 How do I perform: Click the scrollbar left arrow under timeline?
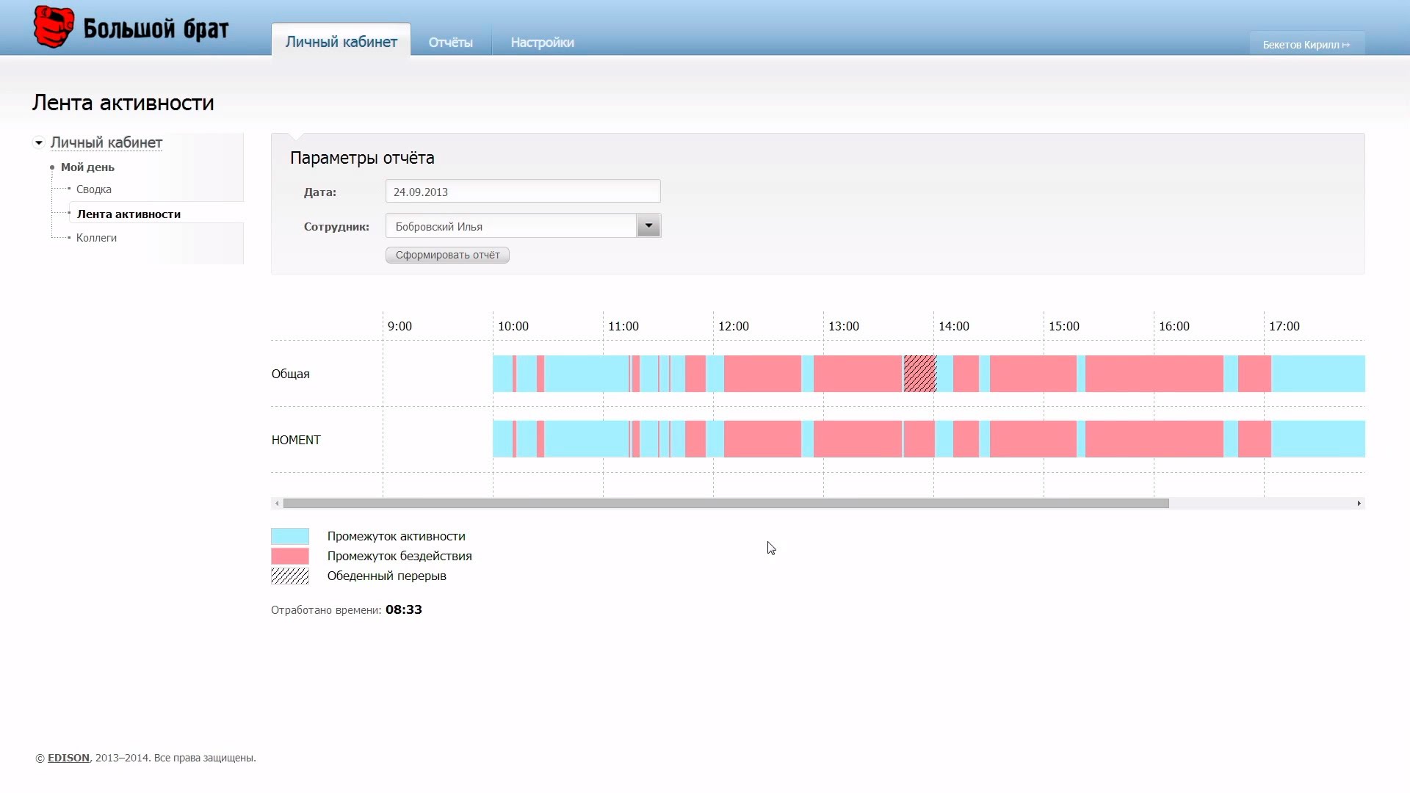[277, 503]
